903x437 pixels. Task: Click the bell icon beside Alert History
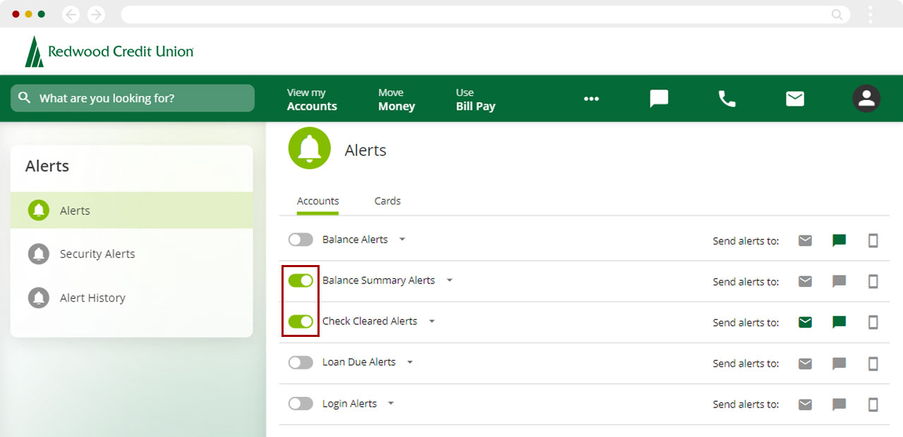tap(38, 297)
